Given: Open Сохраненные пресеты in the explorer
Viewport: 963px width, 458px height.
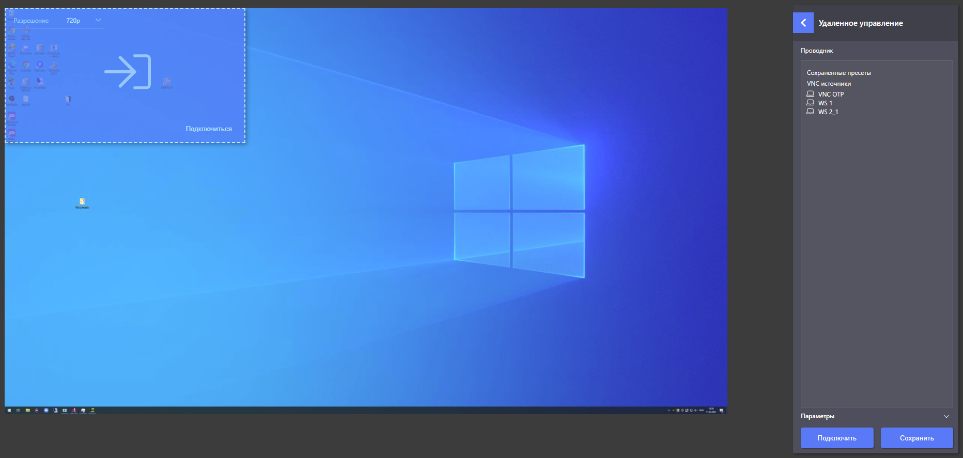Looking at the screenshot, I should pyautogui.click(x=838, y=73).
